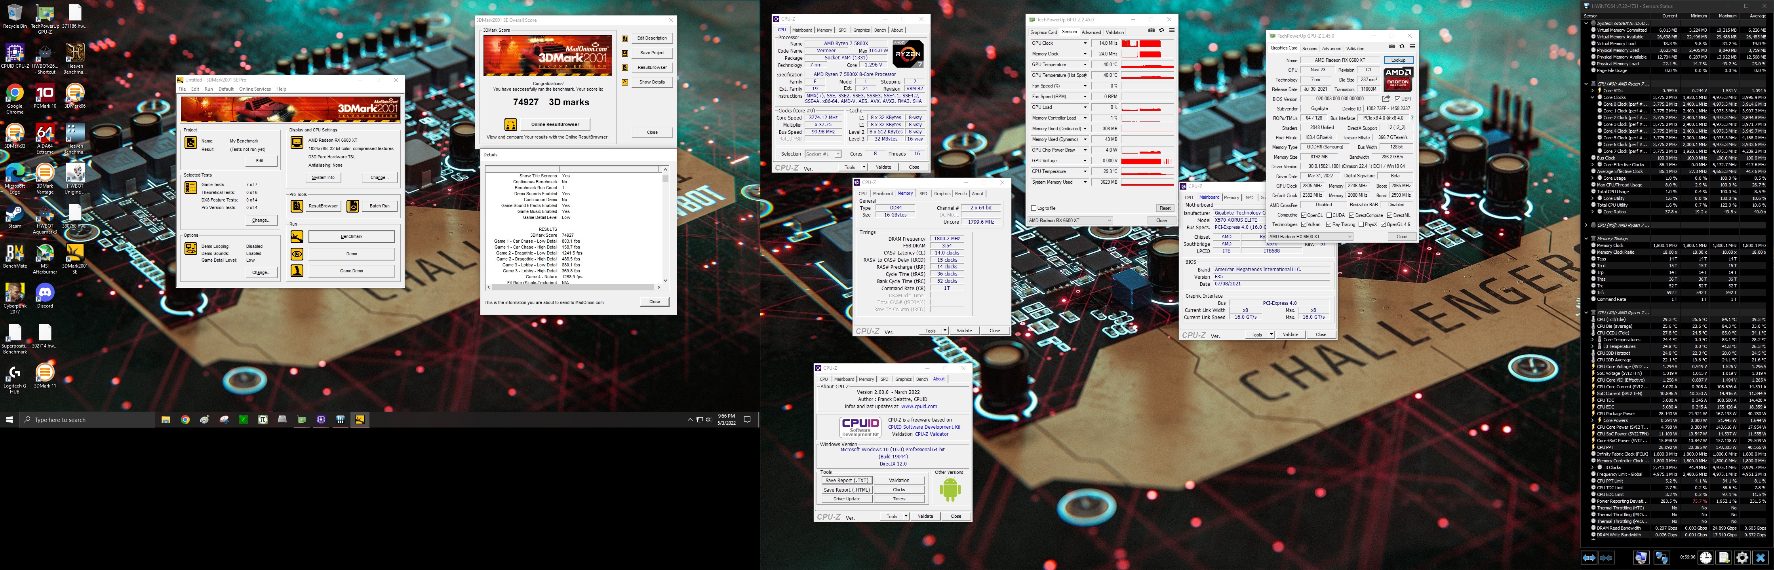Switch to the Advanced tab in GPU-Z Sensors window
This screenshot has height=570, width=1774.
coord(1091,32)
